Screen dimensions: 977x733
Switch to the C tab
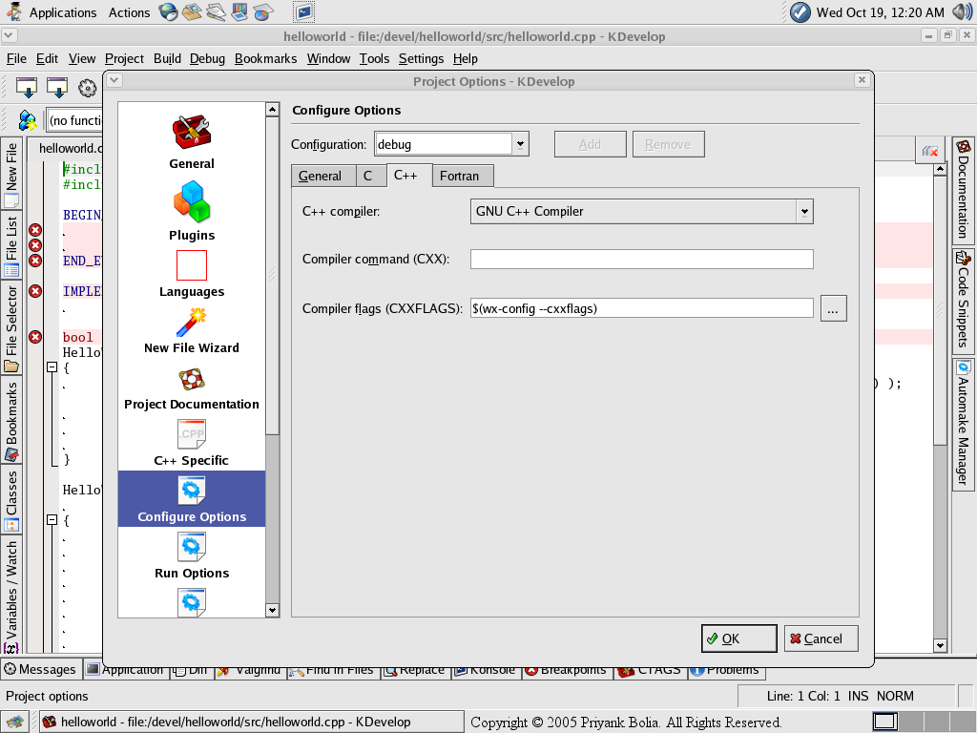coord(371,176)
